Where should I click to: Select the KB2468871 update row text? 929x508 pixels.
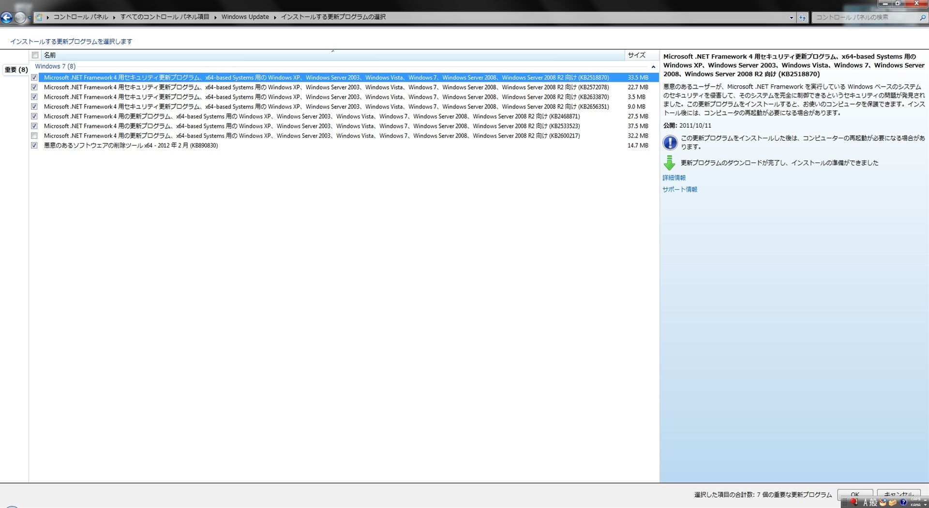coord(312,116)
